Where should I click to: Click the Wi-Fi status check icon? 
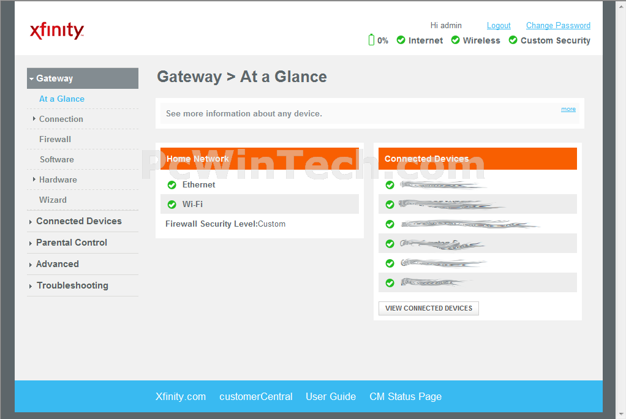click(172, 205)
